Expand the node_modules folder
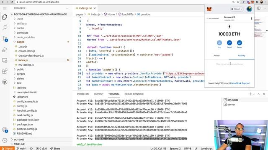 point(26,37)
